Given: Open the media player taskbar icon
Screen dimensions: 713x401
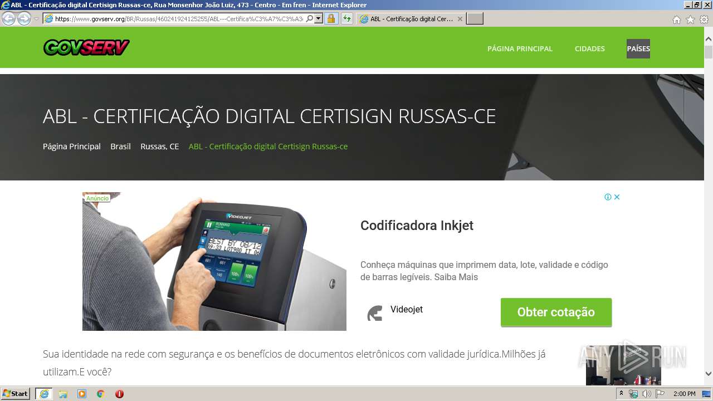Looking at the screenshot, I should (82, 394).
